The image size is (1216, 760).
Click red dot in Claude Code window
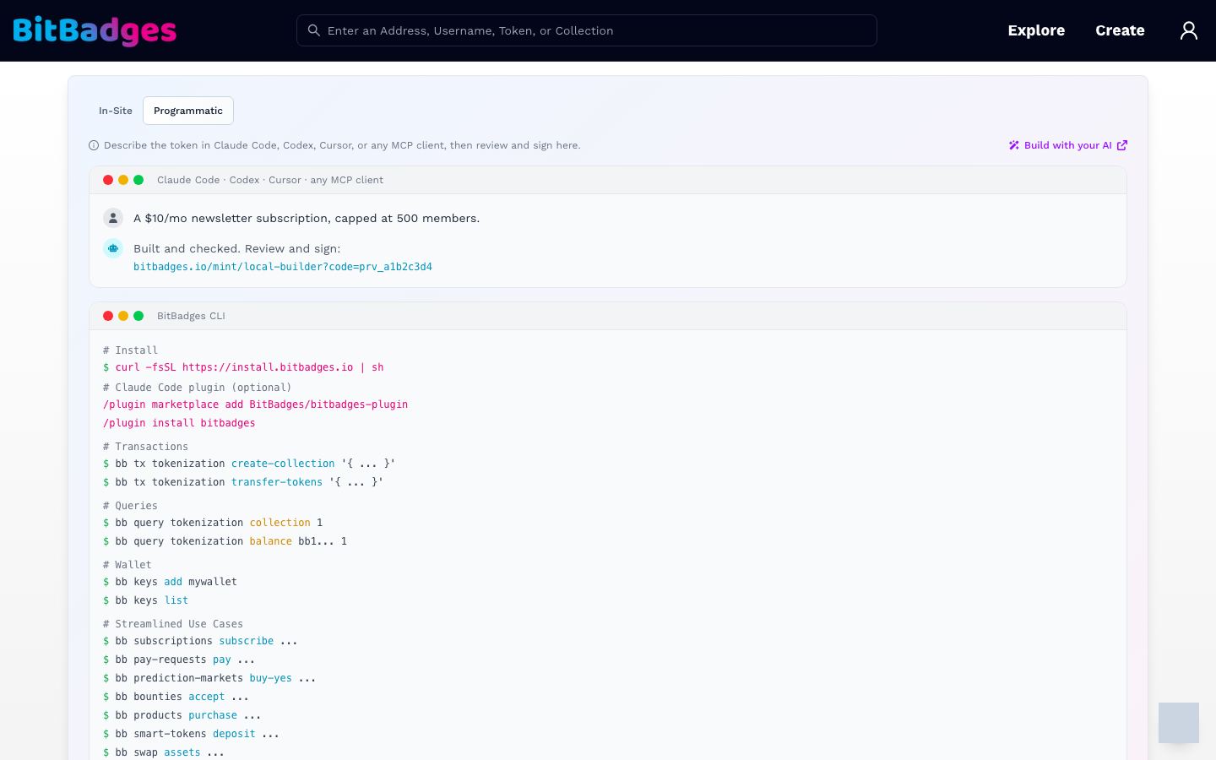108,180
